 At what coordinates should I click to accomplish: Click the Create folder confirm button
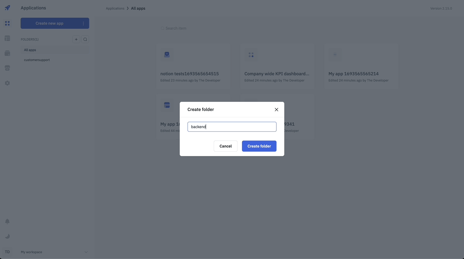(259, 146)
